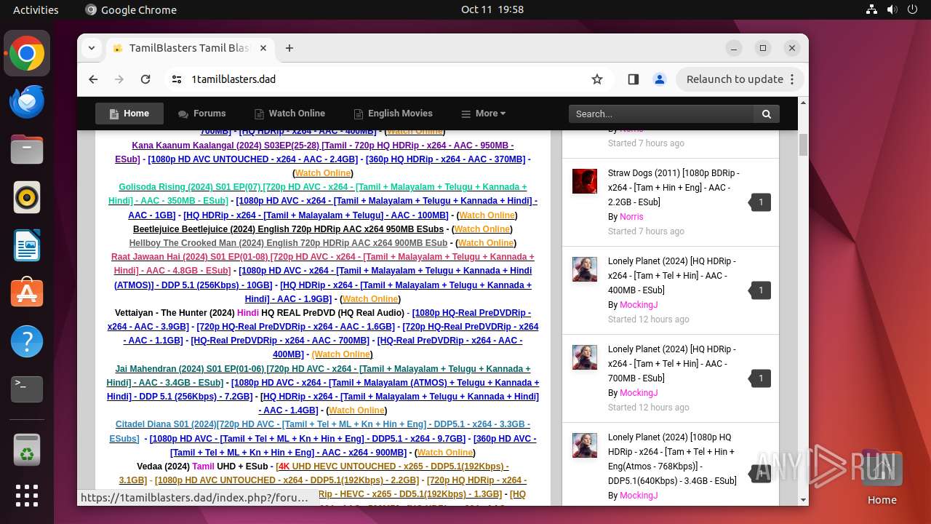Viewport: 931px width, 524px height.
Task: Select the TamilBlasters browser tab
Action: [189, 48]
